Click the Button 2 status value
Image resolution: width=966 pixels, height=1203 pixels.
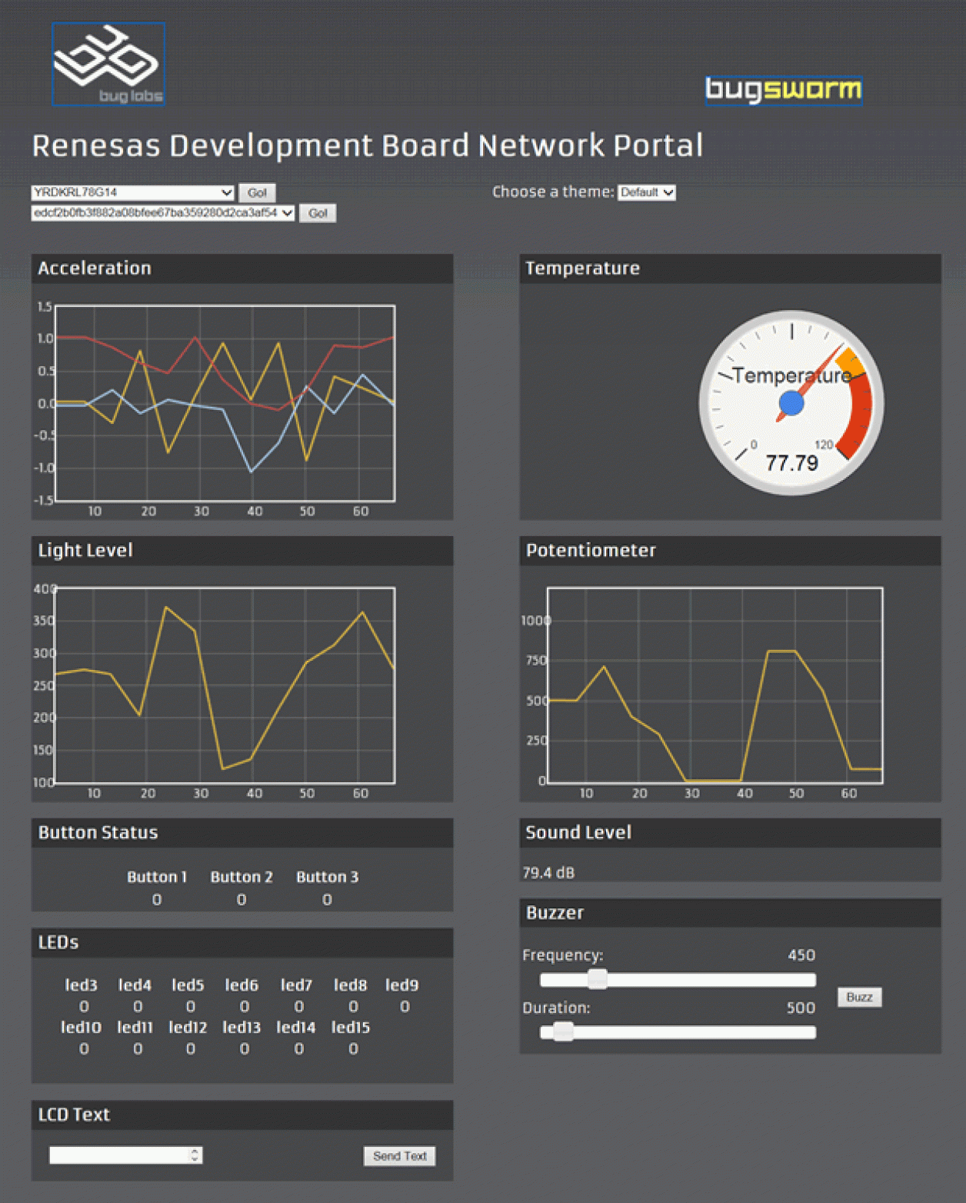[x=241, y=898]
